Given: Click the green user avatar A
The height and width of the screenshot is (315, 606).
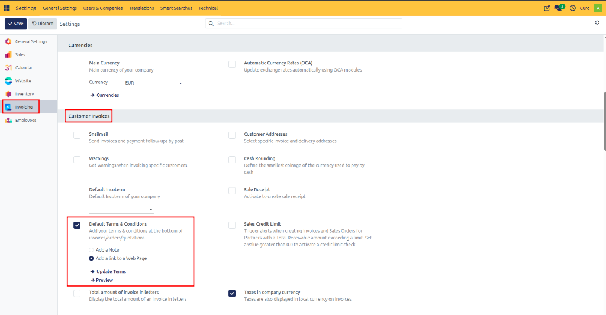Looking at the screenshot, I should click(x=598, y=8).
